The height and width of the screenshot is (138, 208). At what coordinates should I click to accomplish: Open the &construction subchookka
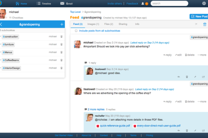[10, 37]
